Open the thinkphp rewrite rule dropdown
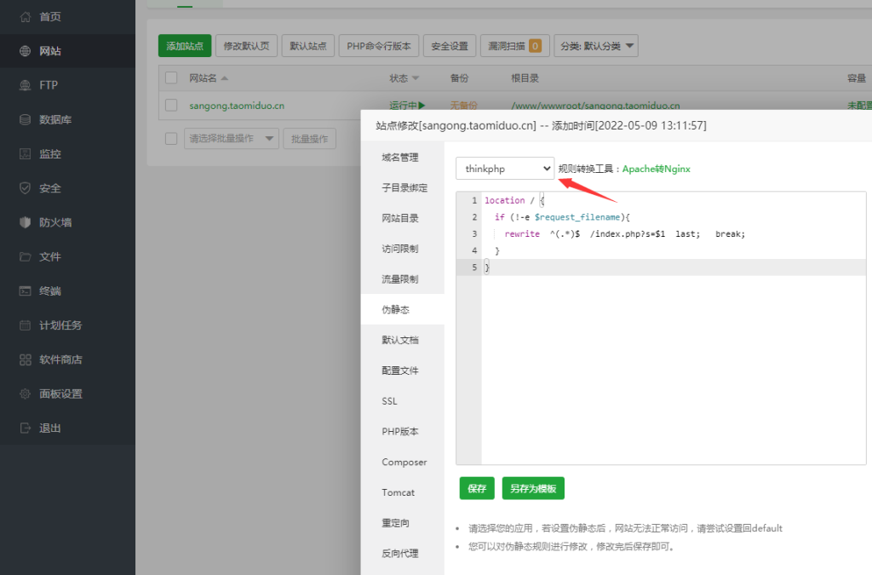 (x=504, y=169)
